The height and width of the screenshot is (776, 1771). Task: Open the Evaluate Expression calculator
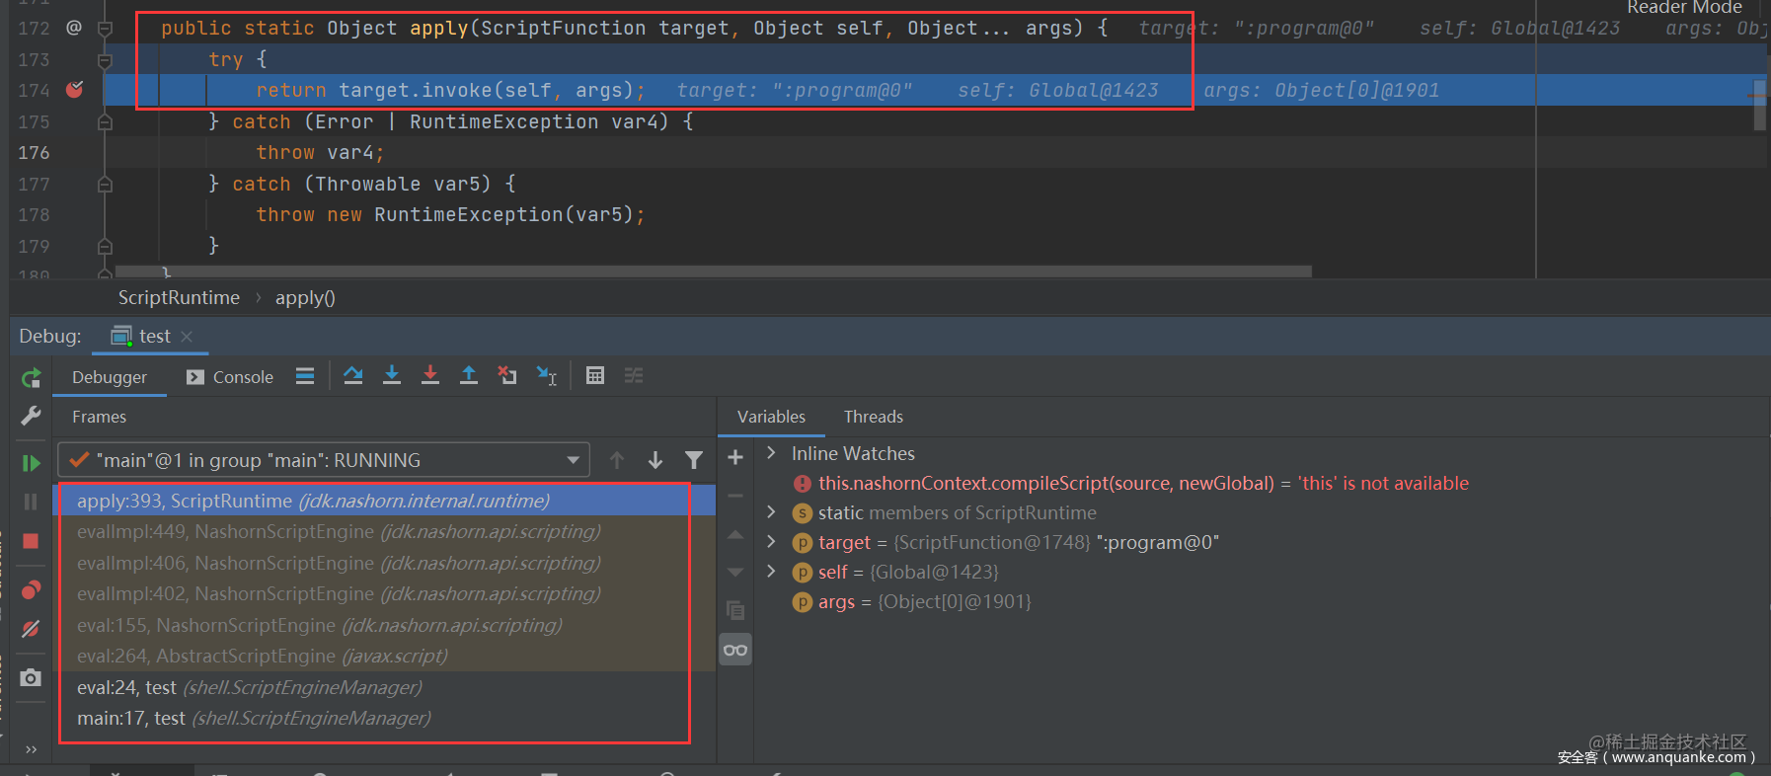(595, 375)
